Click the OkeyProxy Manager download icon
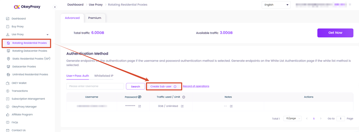Image resolution: width=359 pixels, height=132 pixels. (x=8, y=107)
